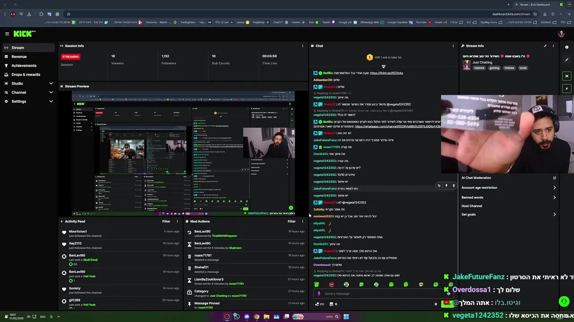574x322 pixels.
Task: Bookmark page with the star icon
Action: [69, 14]
